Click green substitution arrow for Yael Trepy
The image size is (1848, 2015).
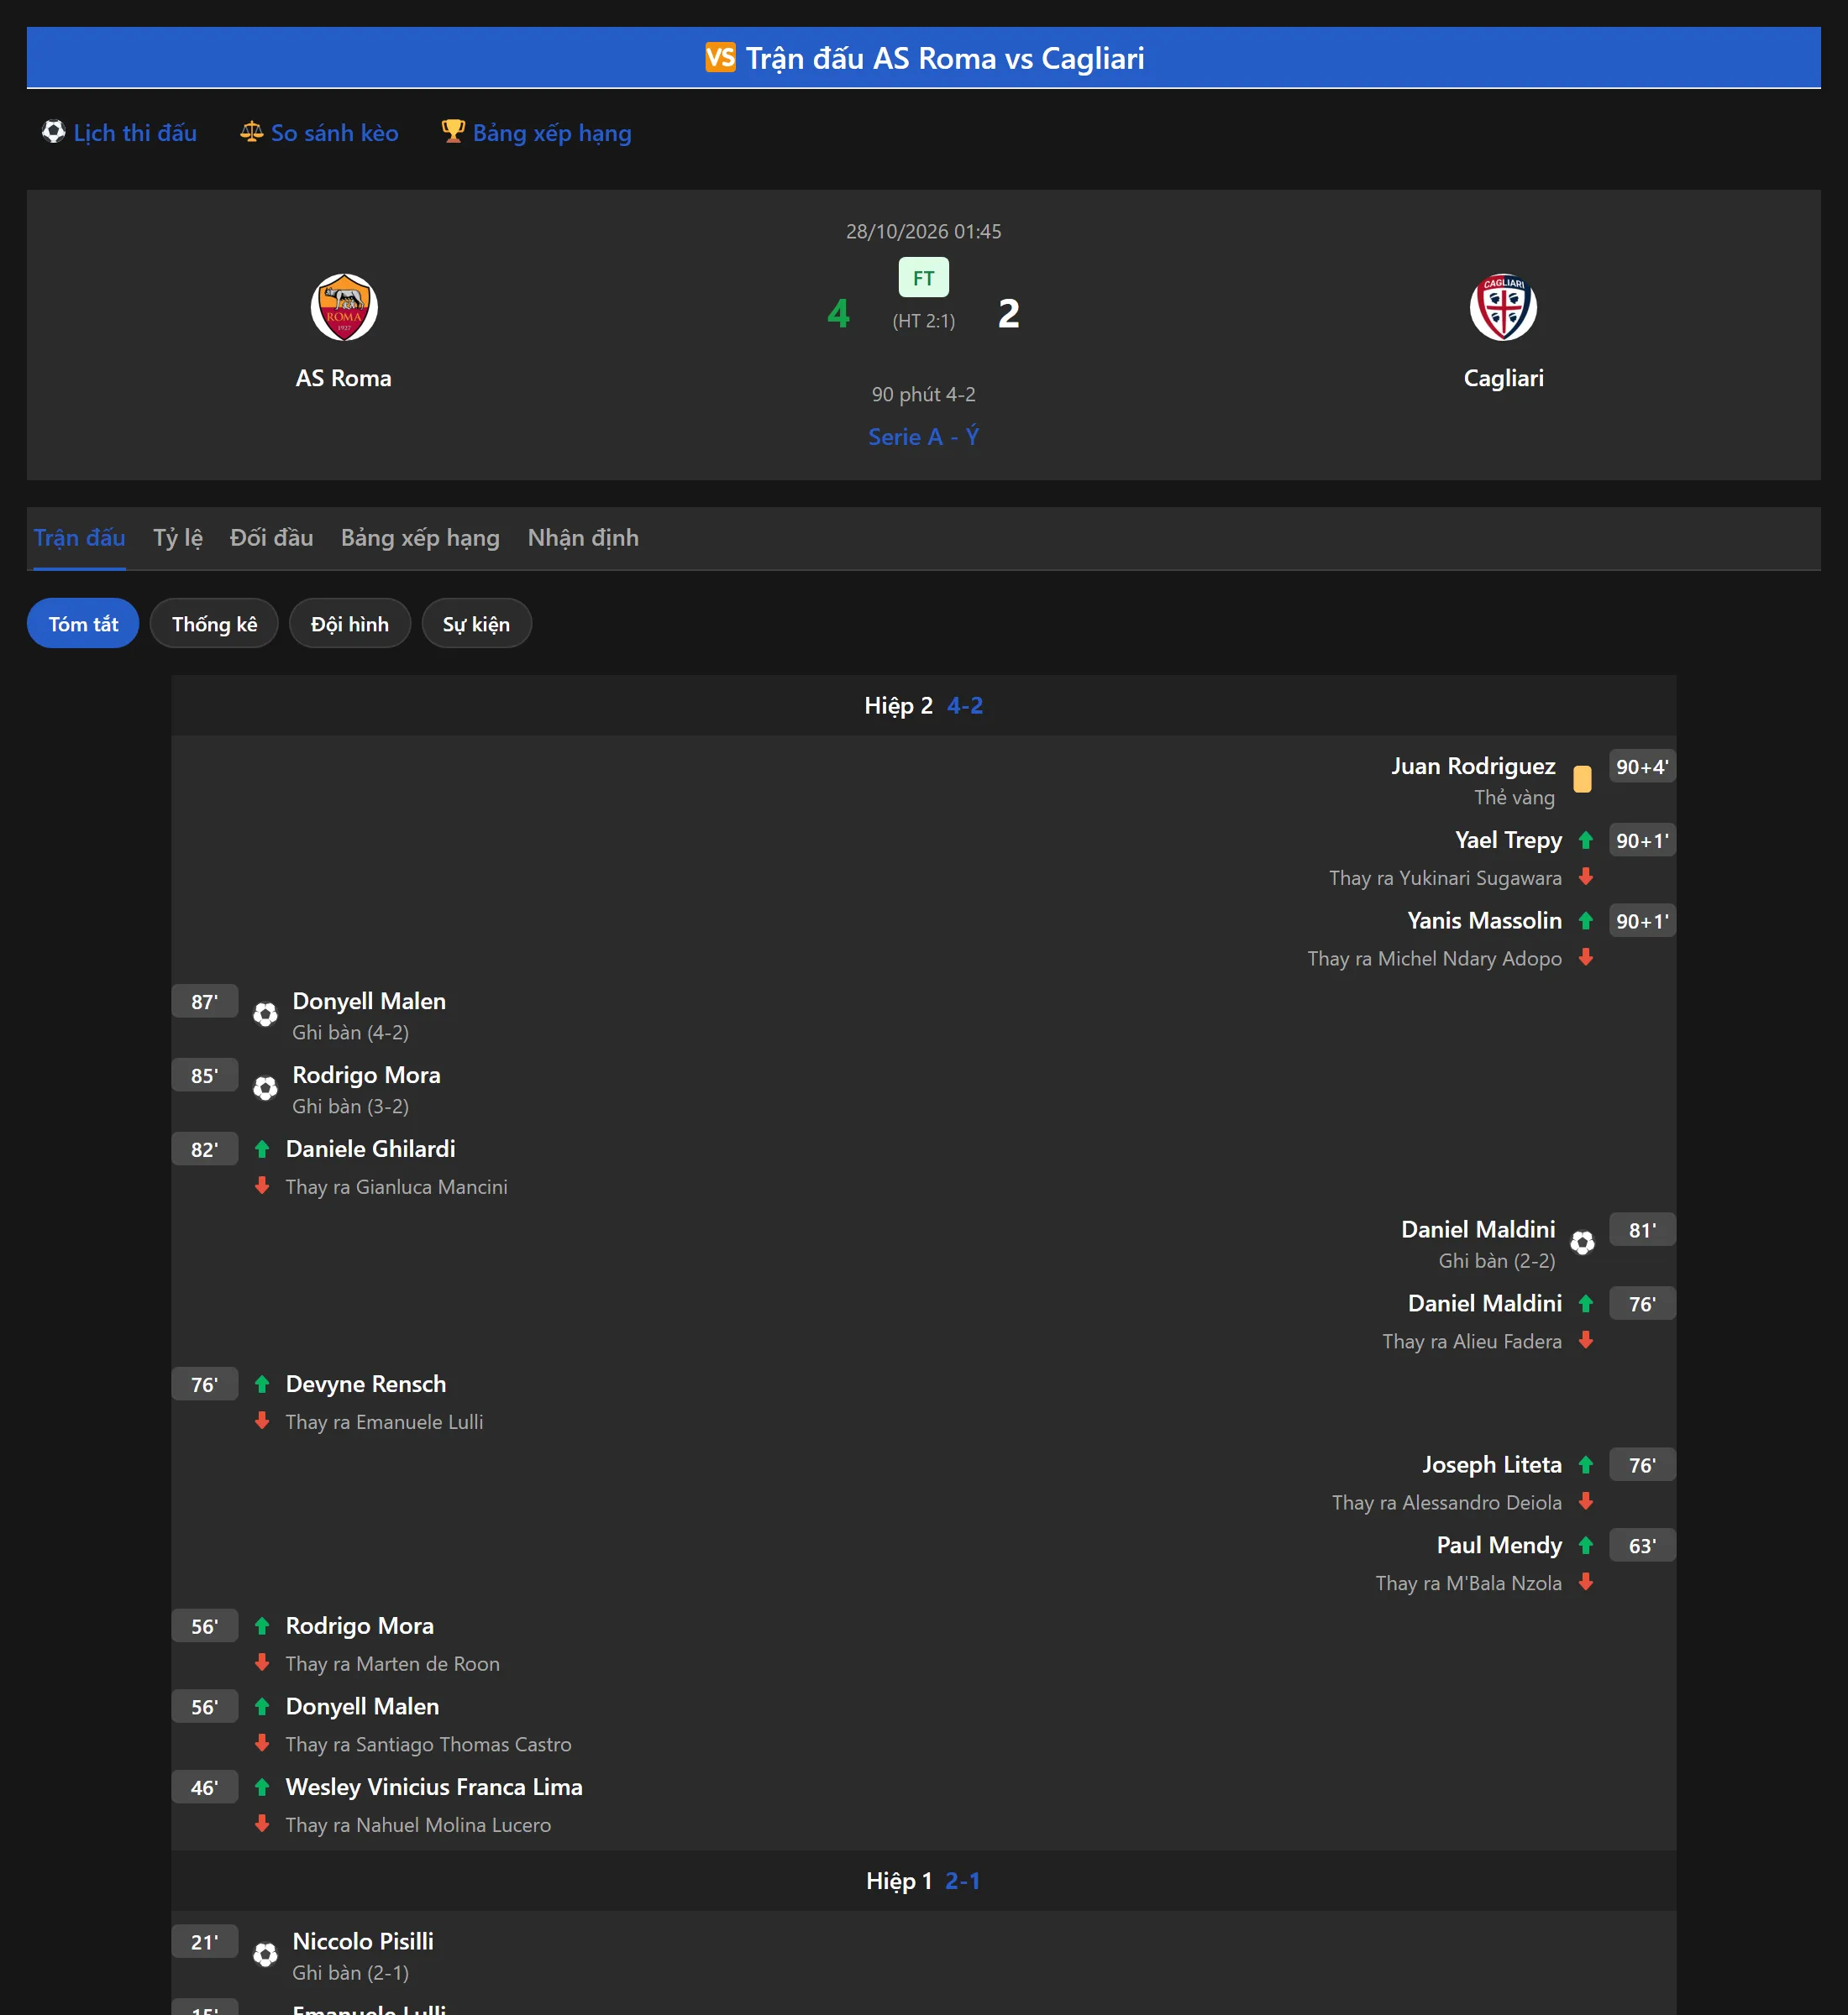(1585, 840)
